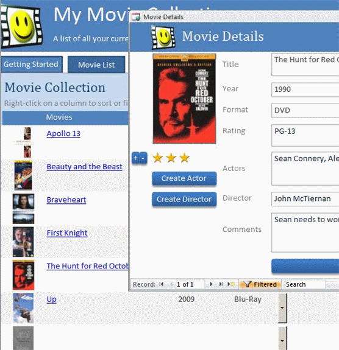The height and width of the screenshot is (350, 339).
Task: Create a new blank record in navigator
Action: point(231,284)
